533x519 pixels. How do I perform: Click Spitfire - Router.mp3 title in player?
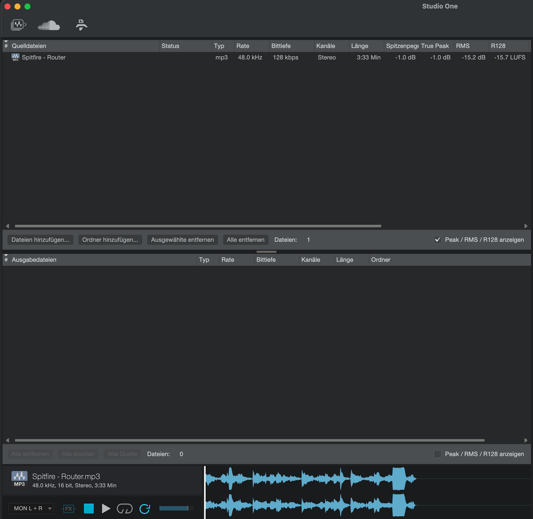66,476
